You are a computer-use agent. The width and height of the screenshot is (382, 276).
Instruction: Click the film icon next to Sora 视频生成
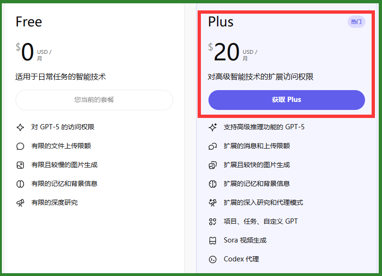[x=213, y=241]
